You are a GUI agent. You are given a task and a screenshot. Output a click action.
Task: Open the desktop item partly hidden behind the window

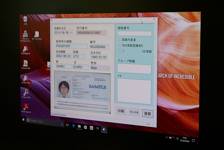pos(48,66)
